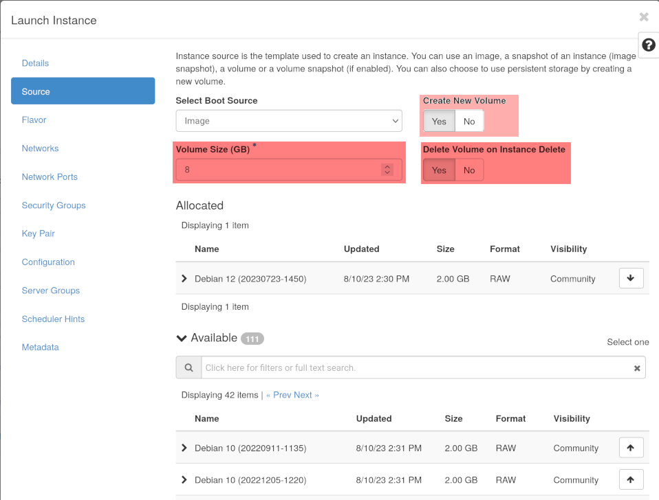The image size is (659, 500).
Task: Expand details for Debian 12 (20230723-1450)
Action: click(184, 278)
